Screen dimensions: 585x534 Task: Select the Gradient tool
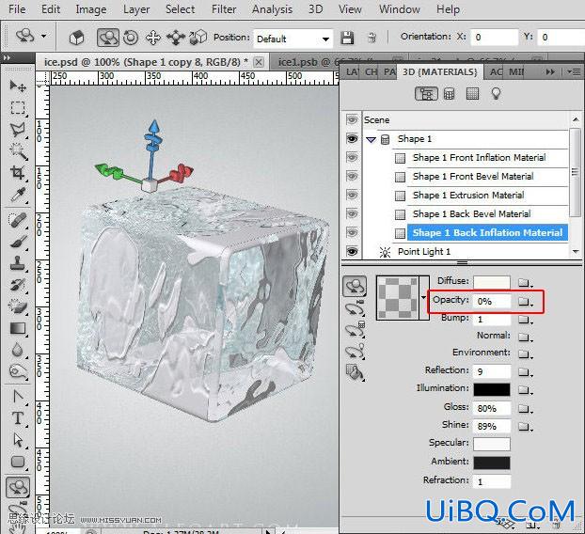coord(18,328)
